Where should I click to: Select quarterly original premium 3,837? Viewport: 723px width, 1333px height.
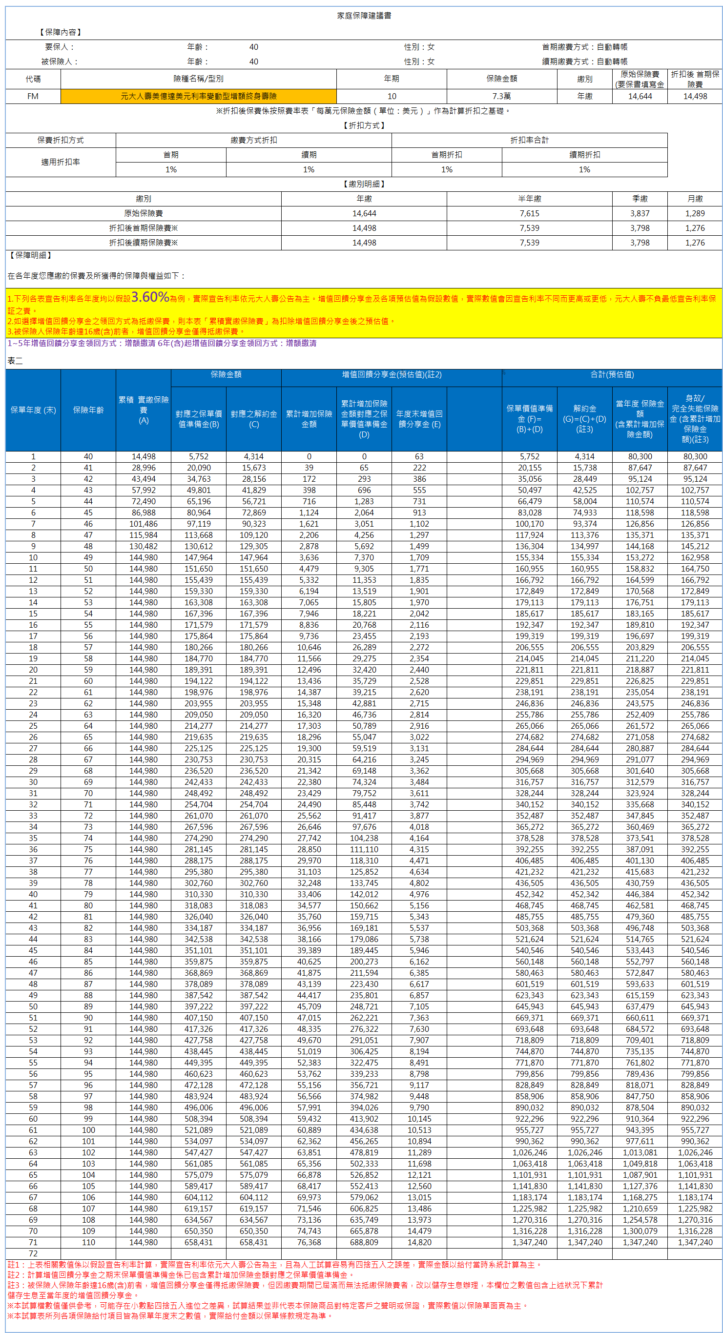640,213
